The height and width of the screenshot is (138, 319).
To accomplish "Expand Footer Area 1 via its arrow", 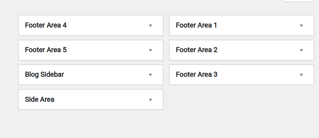I will click(x=301, y=25).
